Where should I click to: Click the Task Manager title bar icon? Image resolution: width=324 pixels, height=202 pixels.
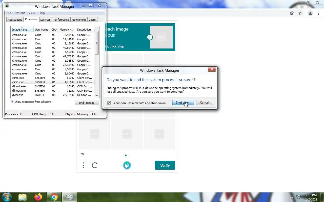[7, 6]
